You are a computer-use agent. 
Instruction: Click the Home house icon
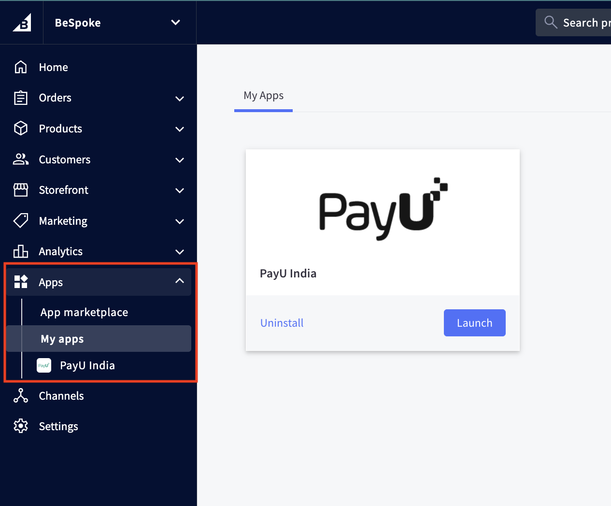tap(21, 67)
